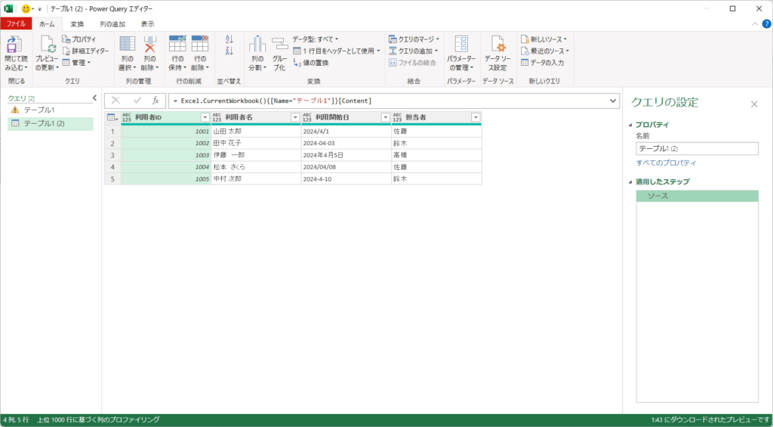Click the パラメーターの管理 icon
Viewport: 773px width, 427px height.
462,44
